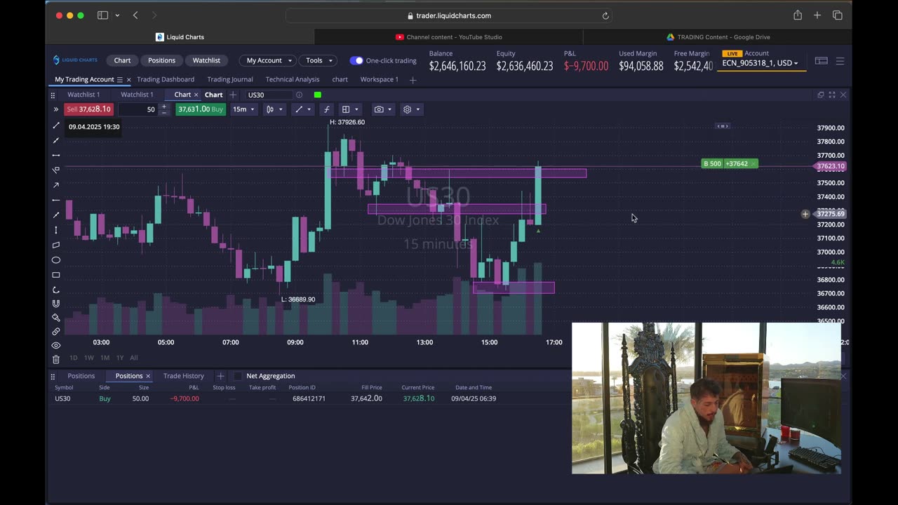The image size is (898, 505).
Task: Add a new chart tab with plus
Action: pos(233,95)
